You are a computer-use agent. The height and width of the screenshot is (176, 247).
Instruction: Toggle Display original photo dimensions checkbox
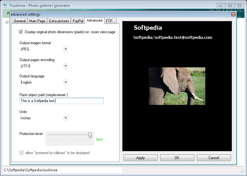pyautogui.click(x=21, y=32)
